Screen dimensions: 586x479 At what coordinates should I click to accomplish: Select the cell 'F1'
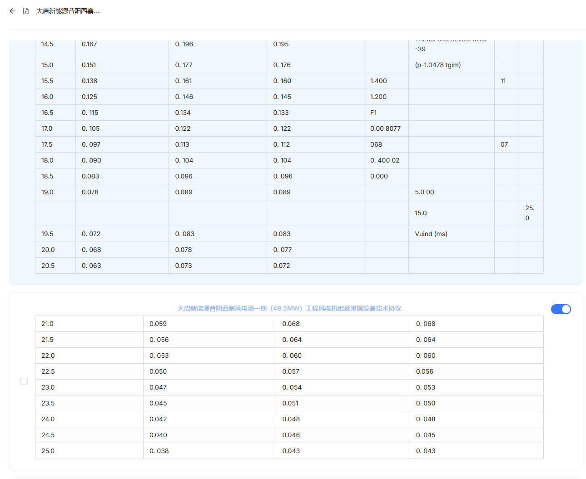click(386, 113)
